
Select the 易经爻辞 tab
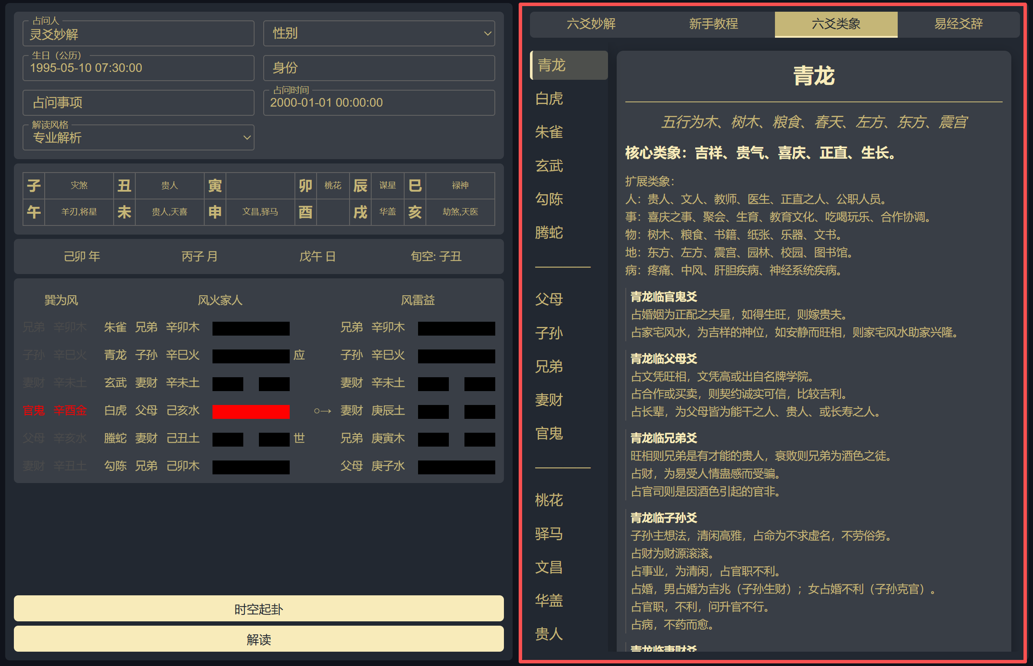[958, 24]
